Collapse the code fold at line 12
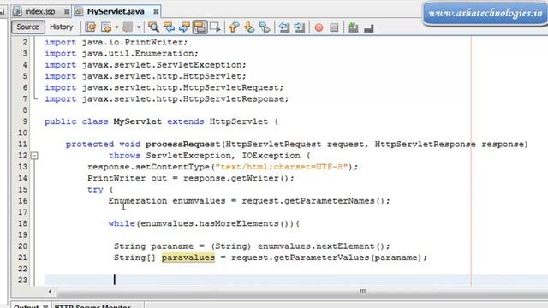The image size is (548, 308). (x=34, y=156)
